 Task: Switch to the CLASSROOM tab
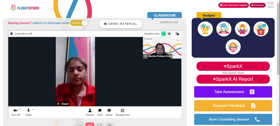tap(164, 15)
